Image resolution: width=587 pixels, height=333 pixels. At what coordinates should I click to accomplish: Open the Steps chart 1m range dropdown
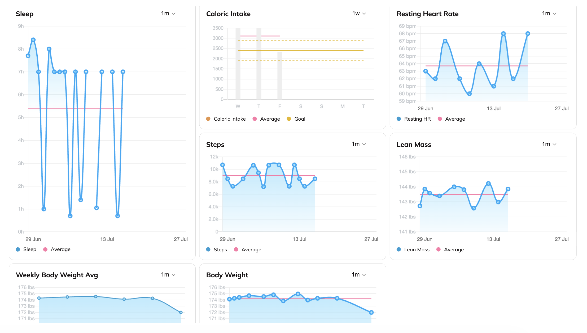coord(359,144)
